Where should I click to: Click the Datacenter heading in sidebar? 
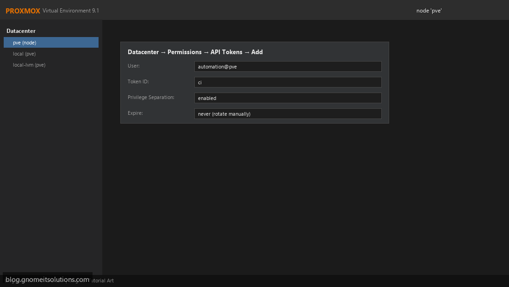pos(21,31)
